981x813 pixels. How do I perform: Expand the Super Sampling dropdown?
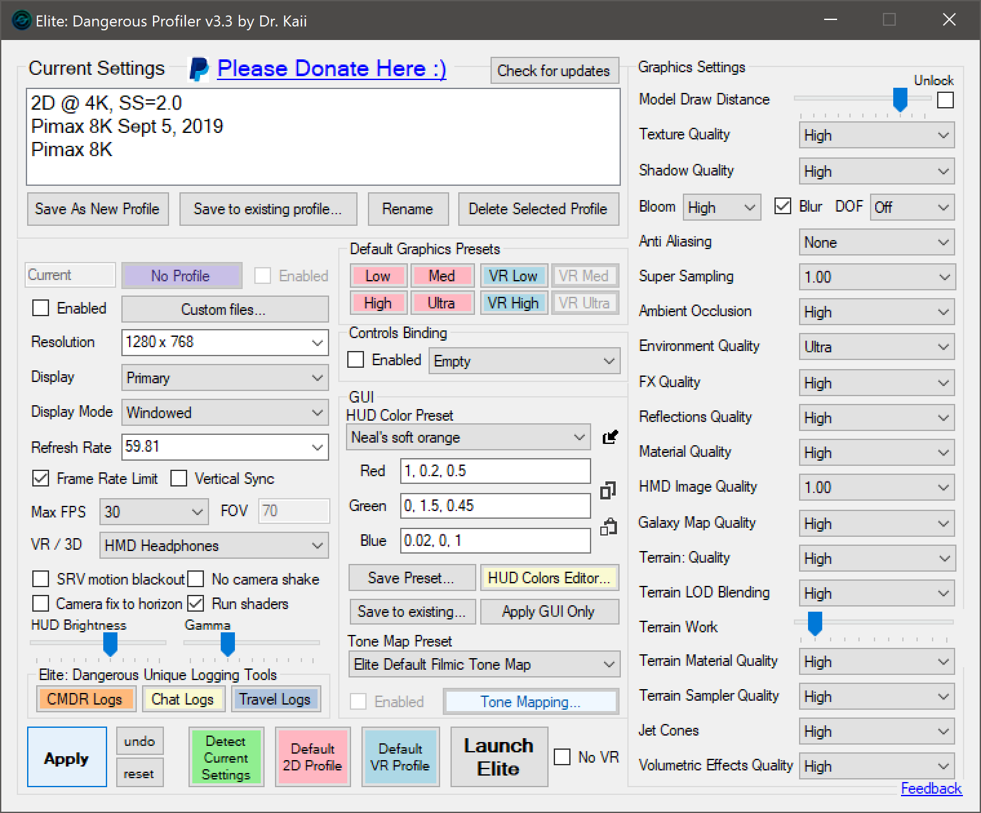876,277
